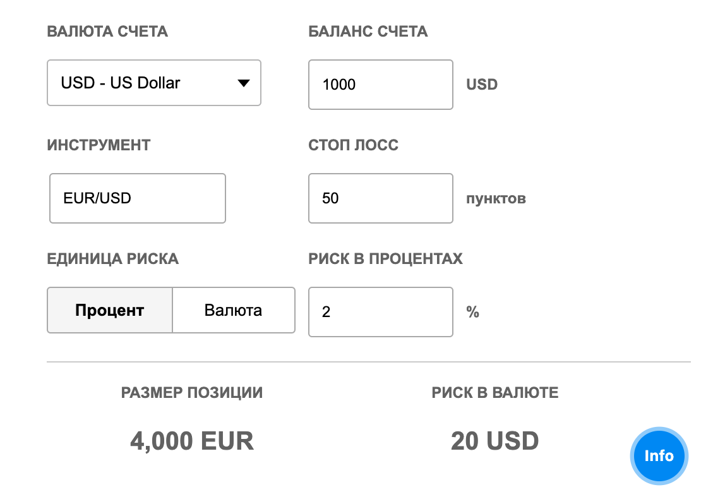Click the risk percent field showing 2
The image size is (725, 504).
click(380, 312)
